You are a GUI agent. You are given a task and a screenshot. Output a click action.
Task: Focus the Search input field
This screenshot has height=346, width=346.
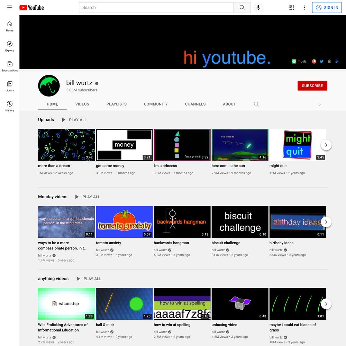tap(156, 8)
